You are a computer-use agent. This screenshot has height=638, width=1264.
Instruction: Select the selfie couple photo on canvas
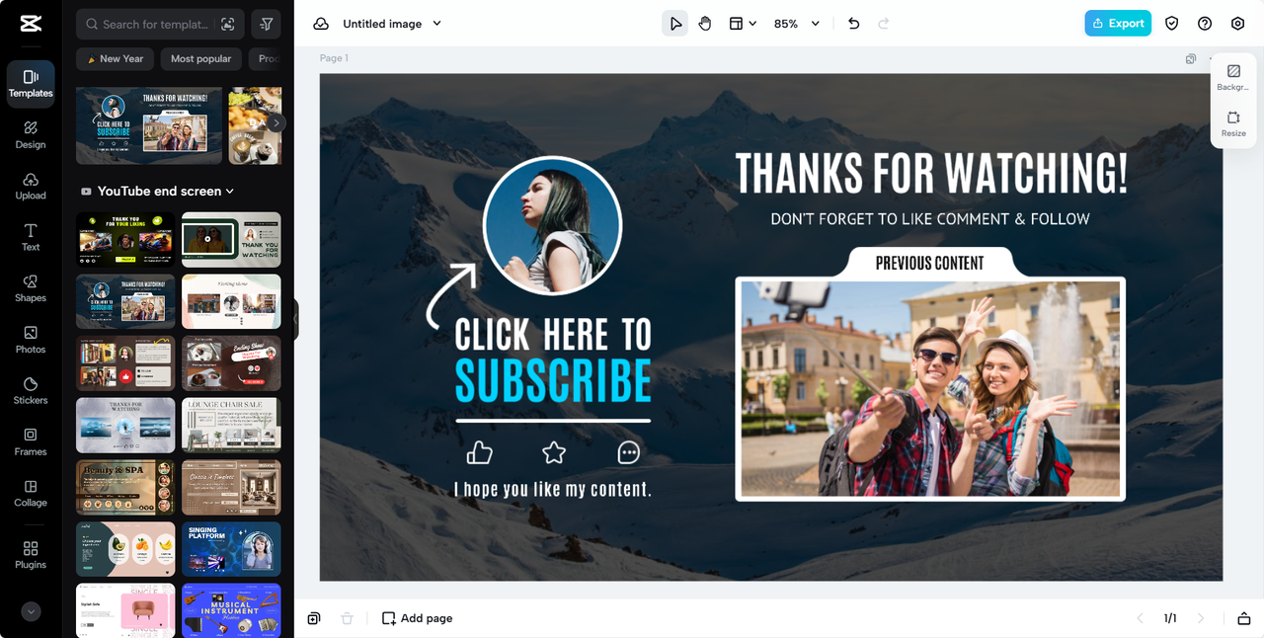click(x=930, y=389)
